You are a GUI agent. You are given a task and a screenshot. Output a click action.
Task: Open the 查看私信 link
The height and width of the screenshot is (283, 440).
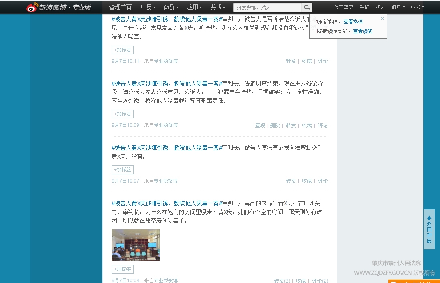(x=353, y=22)
